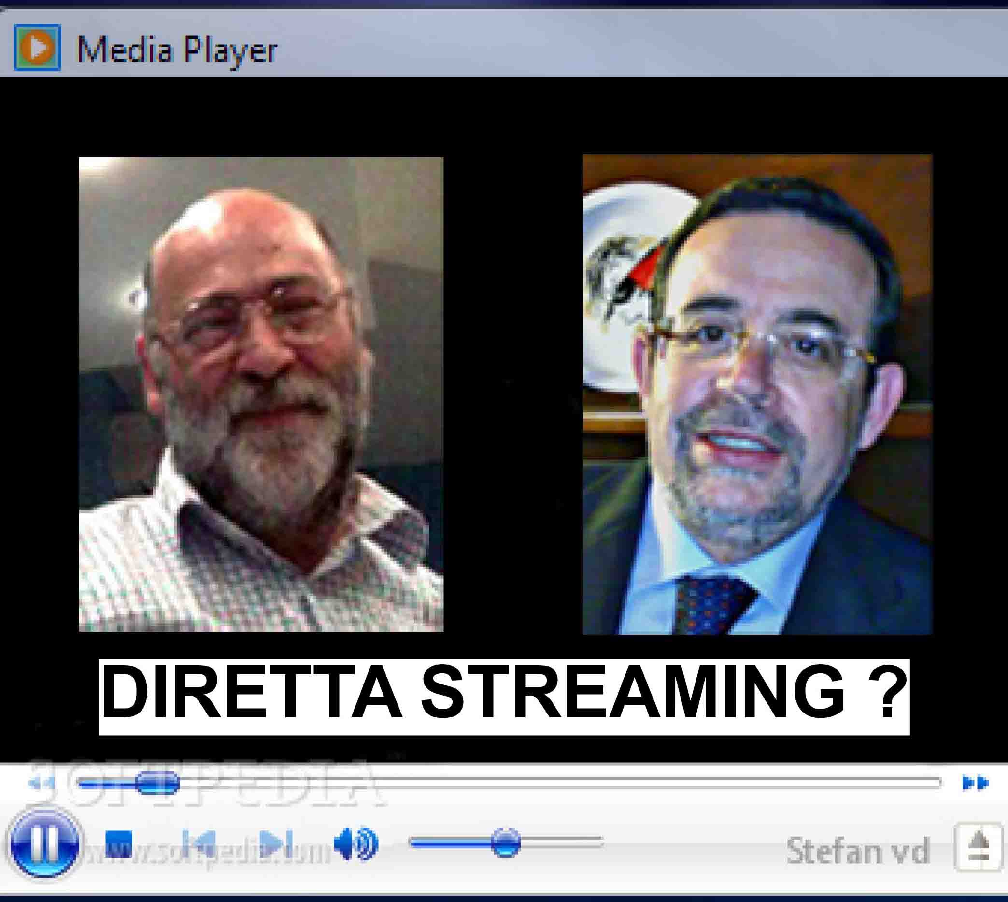Click the volume slider handle
1008x902 pixels.
click(505, 842)
